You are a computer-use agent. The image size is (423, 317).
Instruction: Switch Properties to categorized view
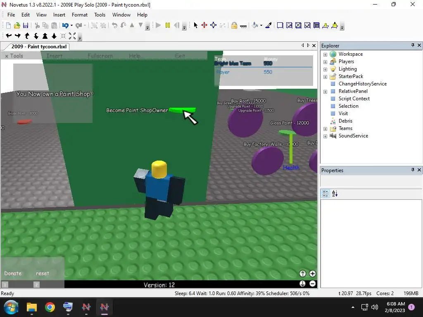tap(326, 193)
